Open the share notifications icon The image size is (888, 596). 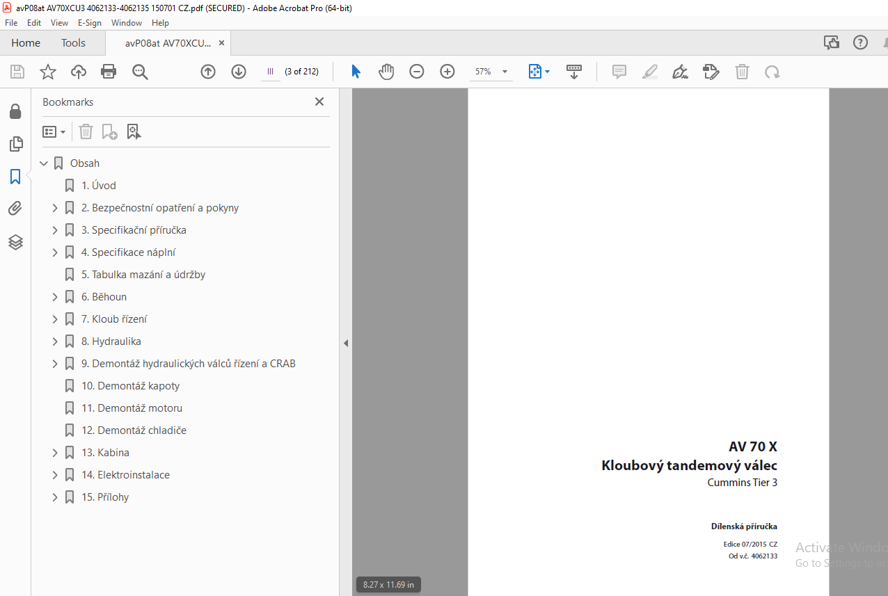click(832, 42)
